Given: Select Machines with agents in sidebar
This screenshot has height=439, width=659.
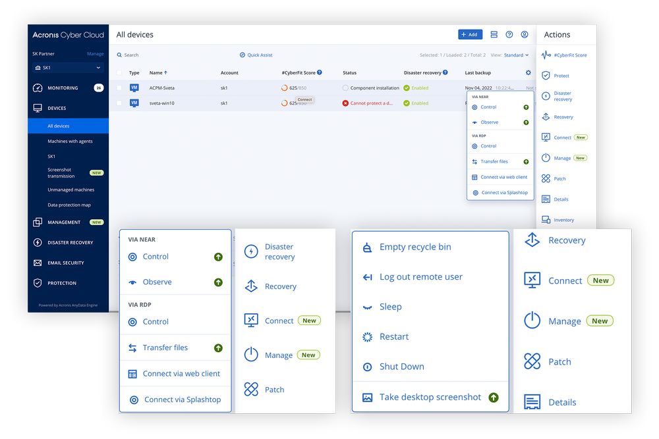Looking at the screenshot, I should (x=70, y=141).
